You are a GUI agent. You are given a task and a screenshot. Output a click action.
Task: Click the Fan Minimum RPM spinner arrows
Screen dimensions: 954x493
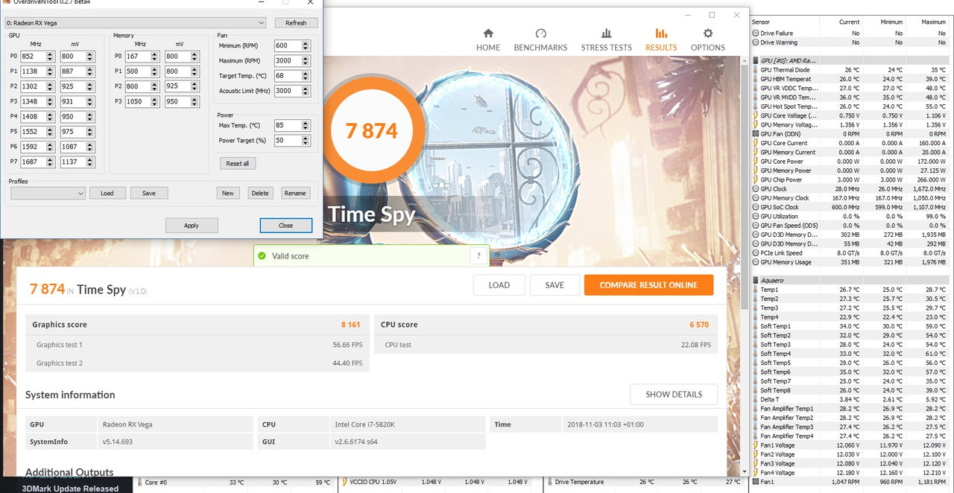point(306,45)
